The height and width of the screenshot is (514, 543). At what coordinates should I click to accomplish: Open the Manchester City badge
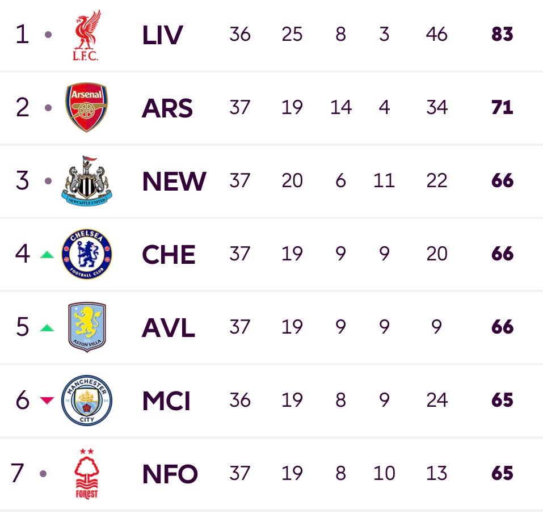87,401
